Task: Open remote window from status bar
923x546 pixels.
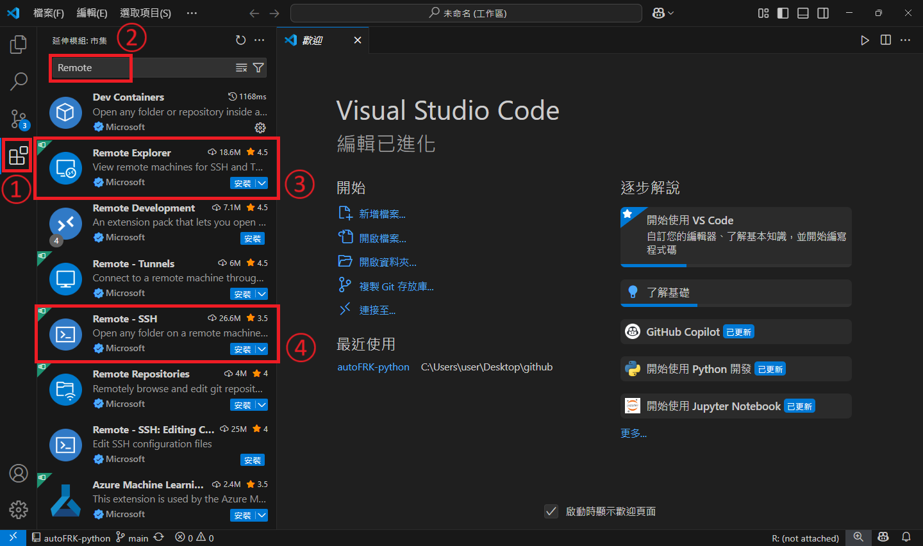Action: point(13,538)
